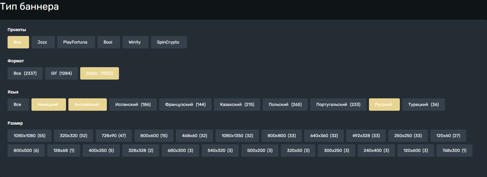Choose Турецкий (36) language filter

click(x=423, y=104)
